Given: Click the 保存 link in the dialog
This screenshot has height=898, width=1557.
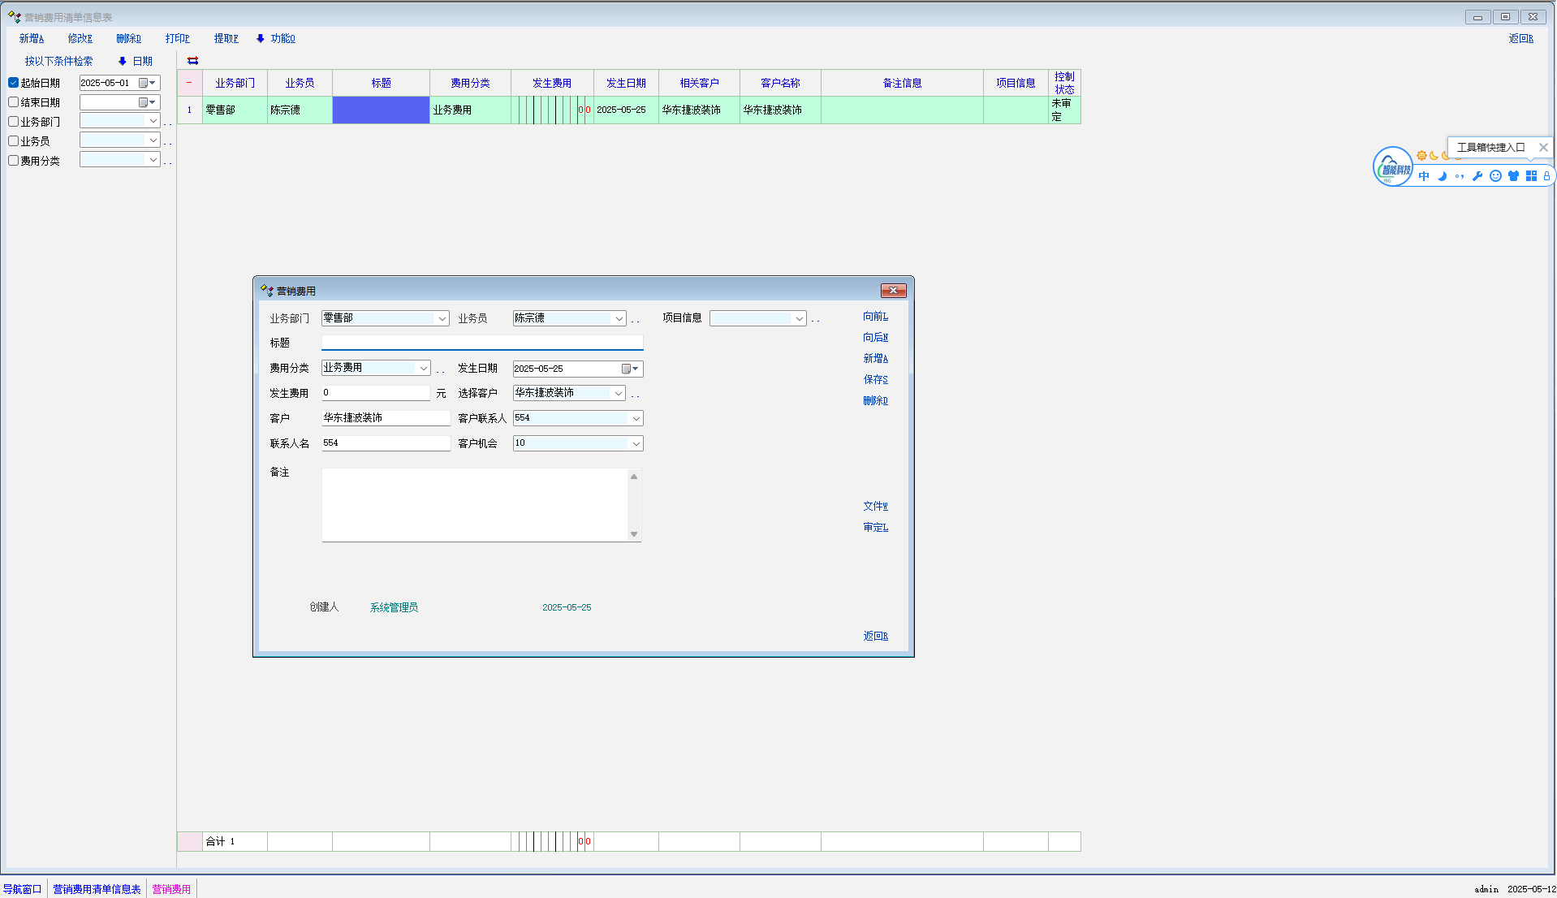Looking at the screenshot, I should [x=875, y=379].
